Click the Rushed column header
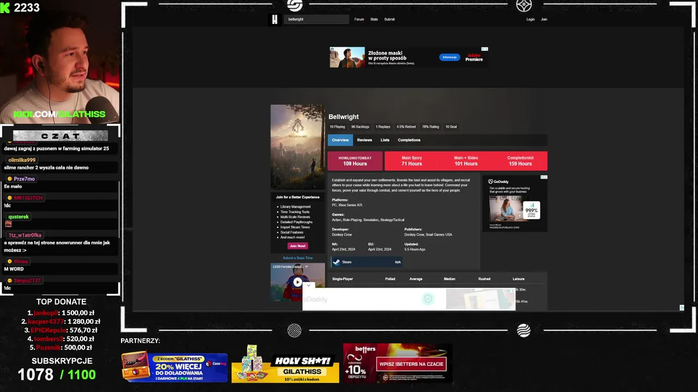Image resolution: width=698 pixels, height=392 pixels. tap(484, 279)
